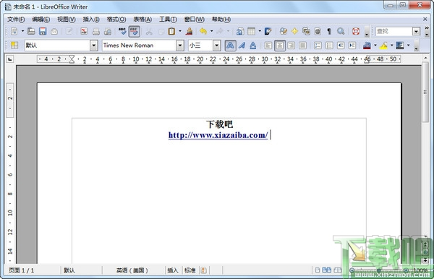Open the Highlighting color dropdown arrow
The image size is (434, 279).
click(391, 46)
